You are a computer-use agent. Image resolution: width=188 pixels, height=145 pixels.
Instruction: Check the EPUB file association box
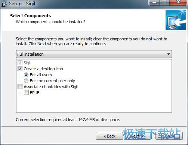26,93
